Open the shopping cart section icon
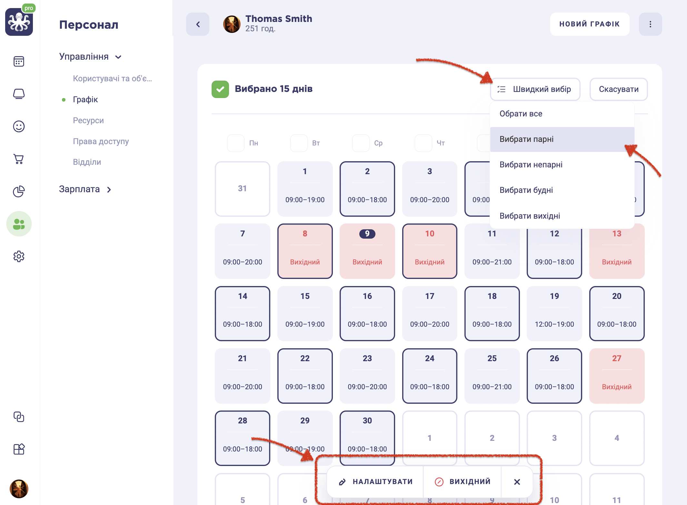Viewport: 687px width, 505px height. pos(19,159)
